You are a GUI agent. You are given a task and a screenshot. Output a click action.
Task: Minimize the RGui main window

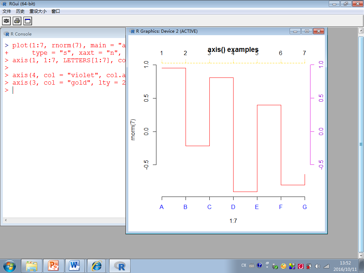click(x=334, y=4)
